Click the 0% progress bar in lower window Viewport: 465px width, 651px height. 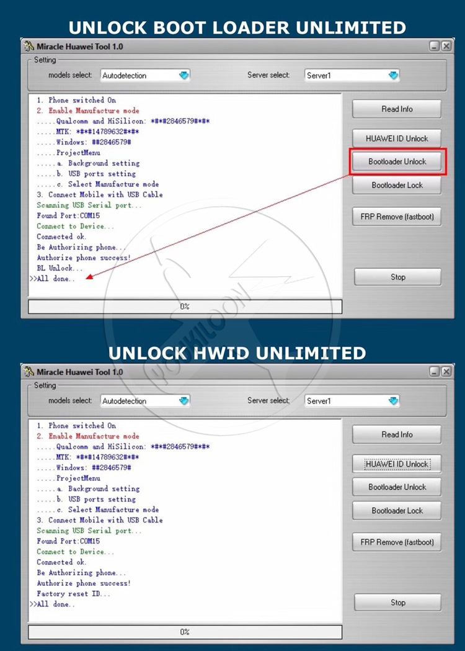click(x=185, y=632)
